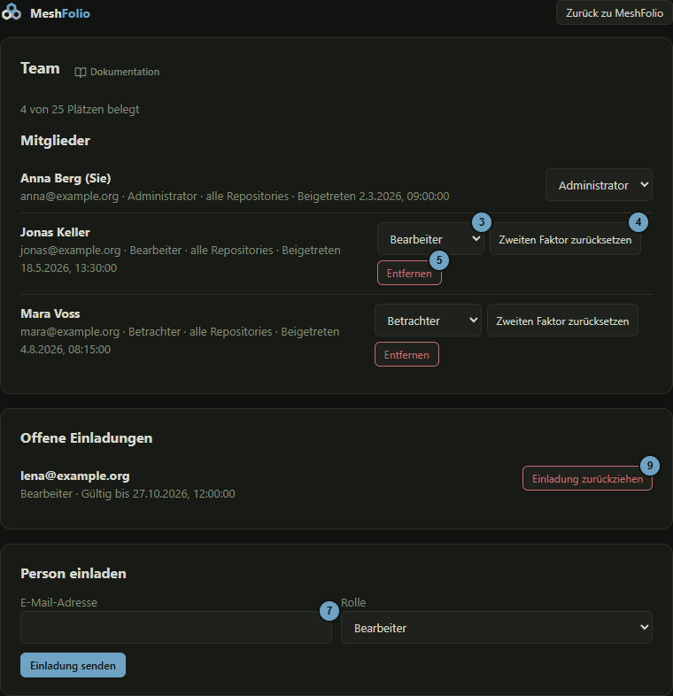Reset second factor for Jonas Keller
Viewport: 673px width, 696px height.
pos(565,239)
